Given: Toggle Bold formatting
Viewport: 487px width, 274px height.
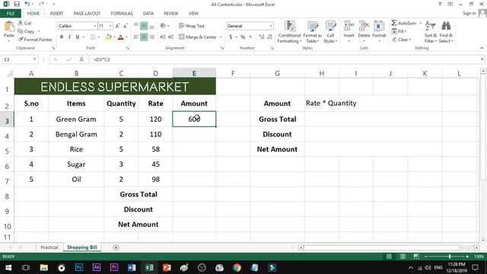Looking at the screenshot, I should [x=62, y=37].
